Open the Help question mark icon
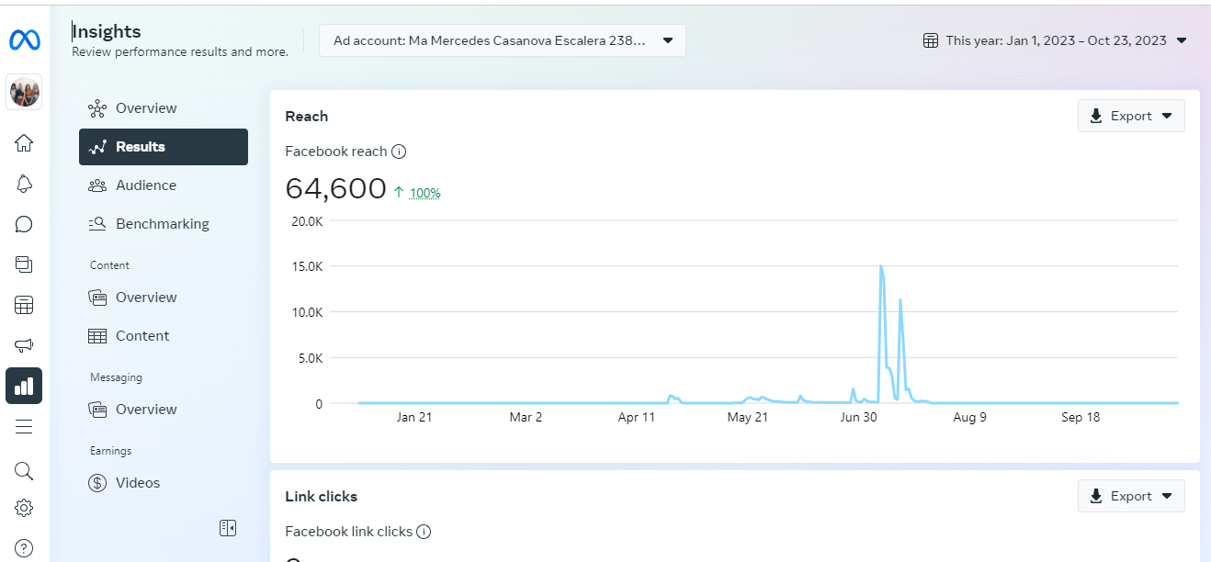The image size is (1211, 562). (24, 548)
